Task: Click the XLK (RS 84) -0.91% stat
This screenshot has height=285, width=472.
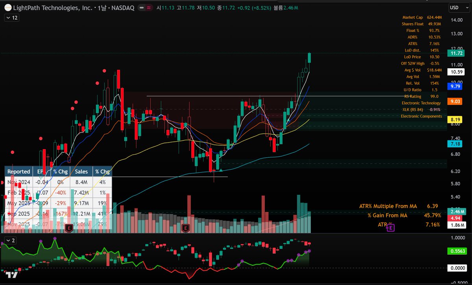Action: point(421,110)
